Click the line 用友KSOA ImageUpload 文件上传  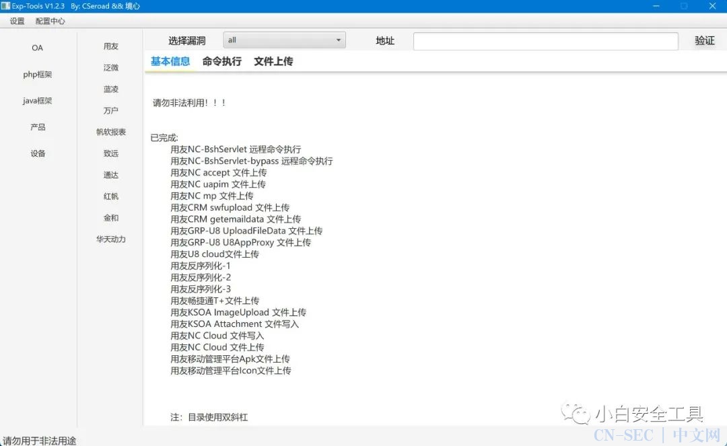238,312
